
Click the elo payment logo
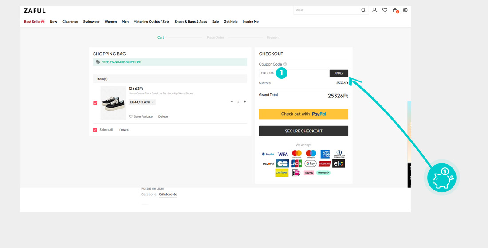[338, 163]
